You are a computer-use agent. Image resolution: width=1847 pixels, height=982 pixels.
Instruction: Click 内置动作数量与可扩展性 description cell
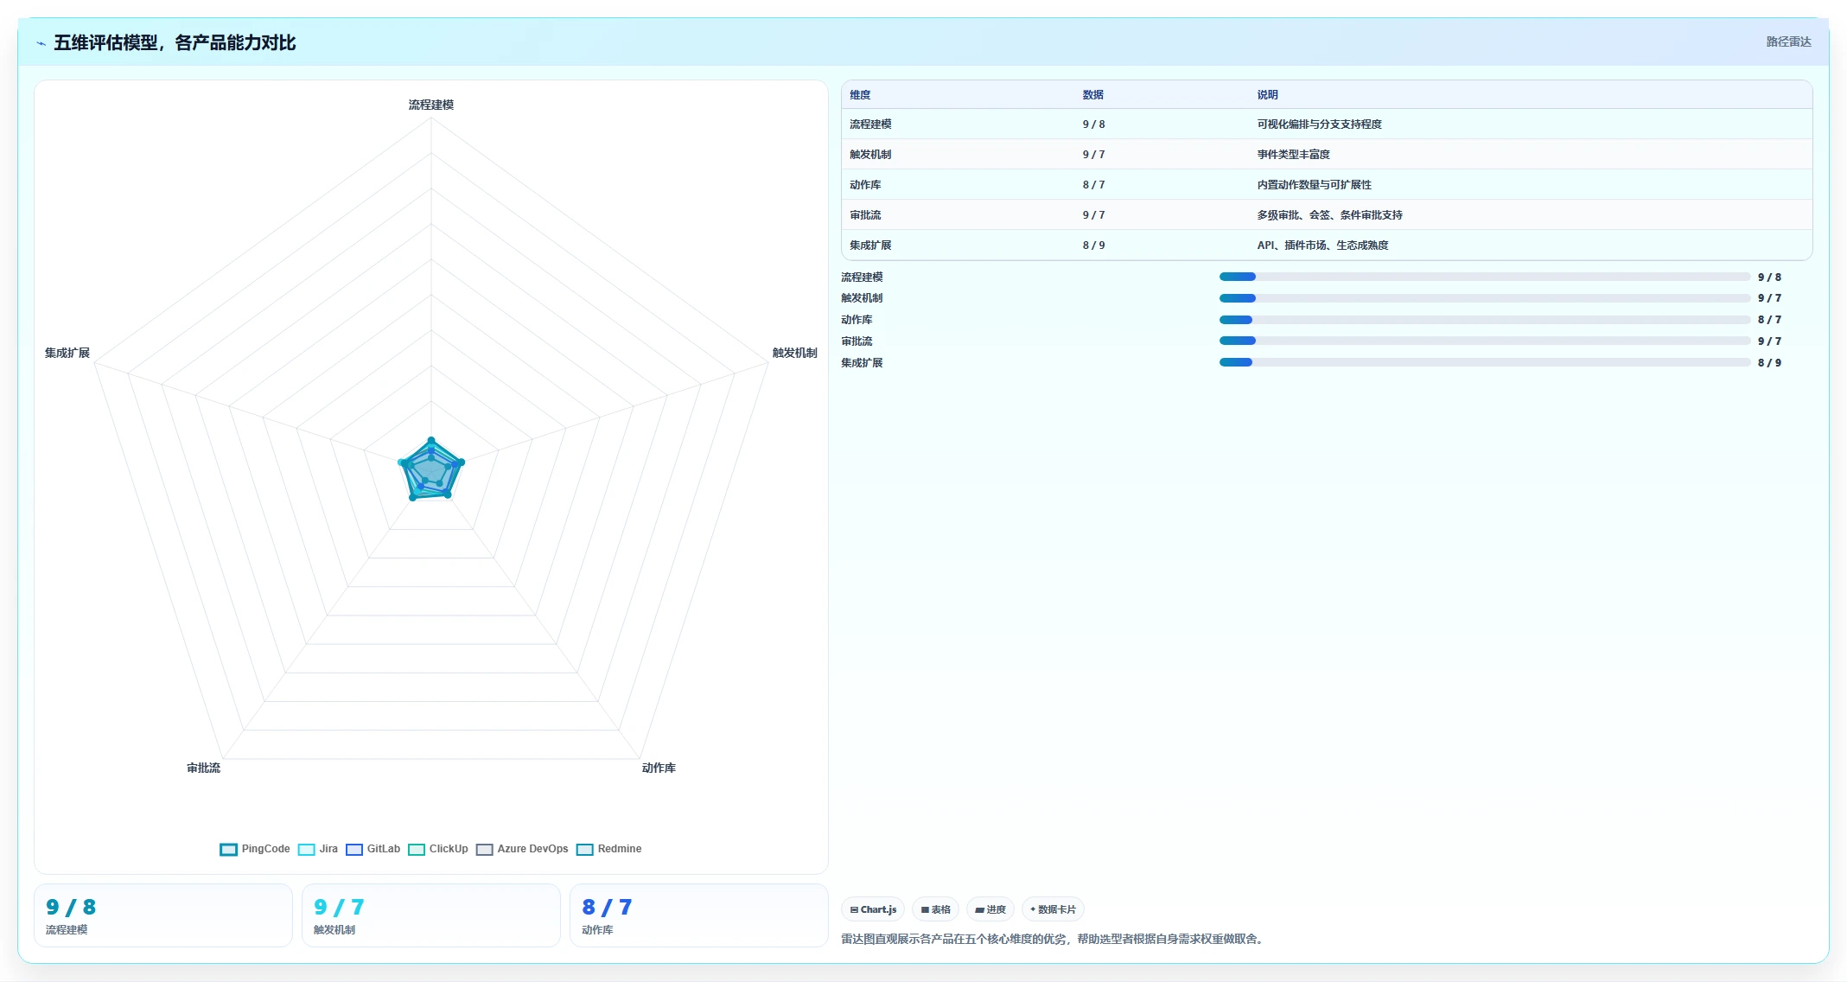click(x=1314, y=185)
